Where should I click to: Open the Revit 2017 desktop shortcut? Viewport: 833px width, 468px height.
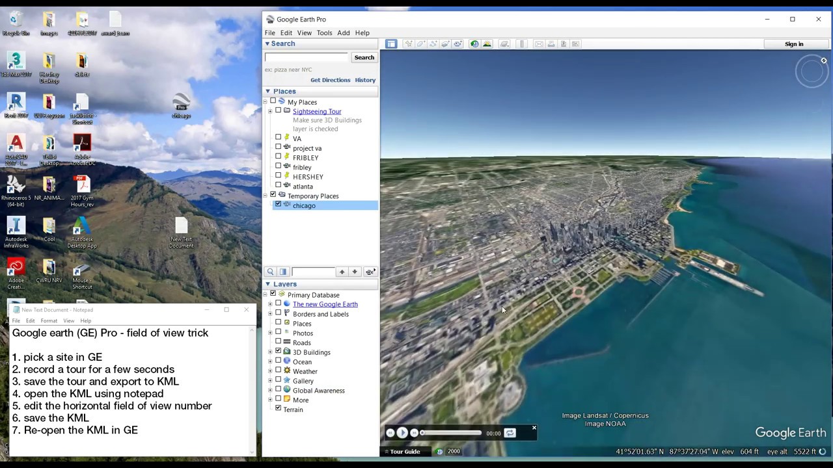[x=16, y=106]
